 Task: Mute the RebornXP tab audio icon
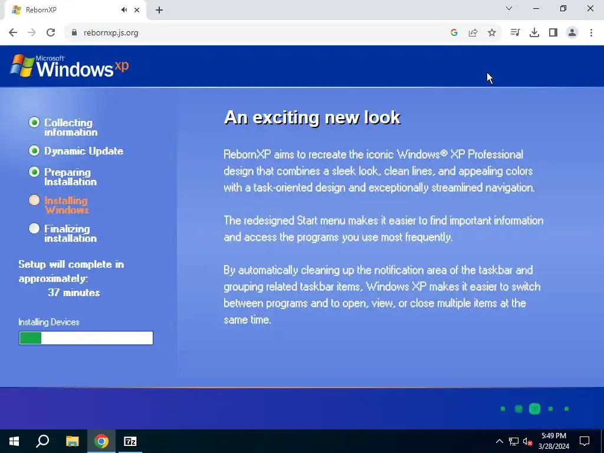click(x=124, y=9)
